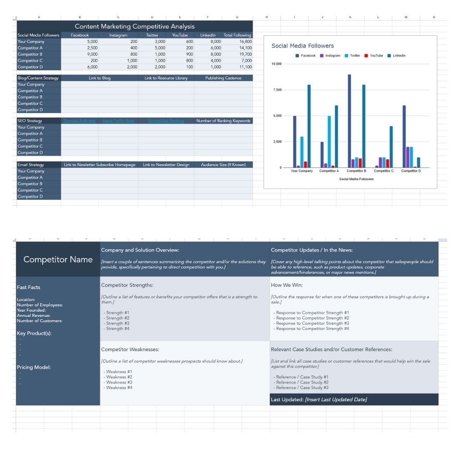Select the Email Strategy section label

[31, 165]
